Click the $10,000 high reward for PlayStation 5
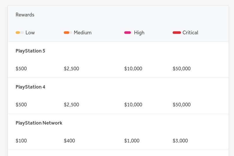 click(133, 69)
